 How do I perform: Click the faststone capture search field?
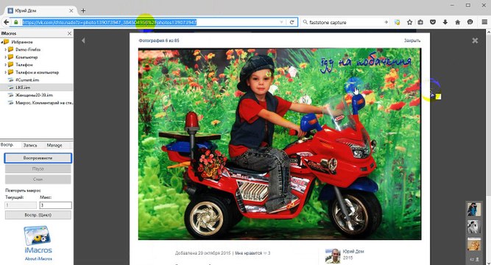[x=346, y=22]
